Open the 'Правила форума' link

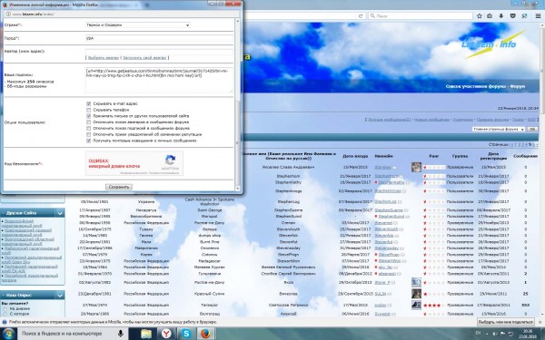point(492,120)
